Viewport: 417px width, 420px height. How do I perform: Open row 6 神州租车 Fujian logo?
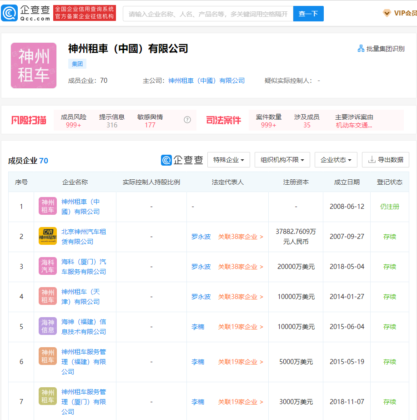(48, 356)
